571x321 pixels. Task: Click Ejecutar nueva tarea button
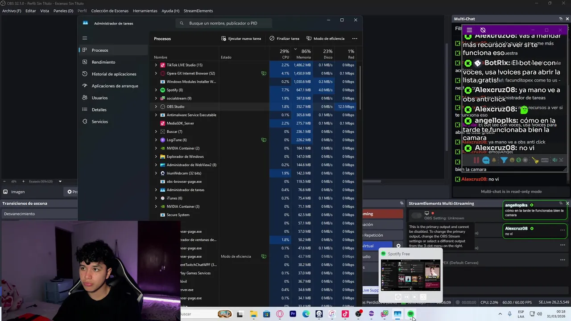point(241,39)
